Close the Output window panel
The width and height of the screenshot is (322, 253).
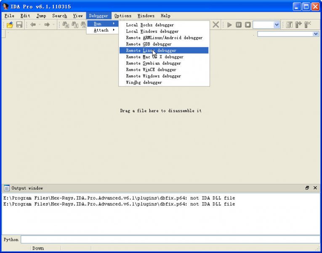(x=315, y=188)
